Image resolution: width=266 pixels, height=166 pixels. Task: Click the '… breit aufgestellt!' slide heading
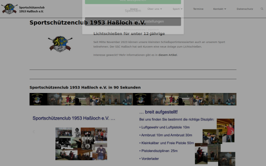158,112
